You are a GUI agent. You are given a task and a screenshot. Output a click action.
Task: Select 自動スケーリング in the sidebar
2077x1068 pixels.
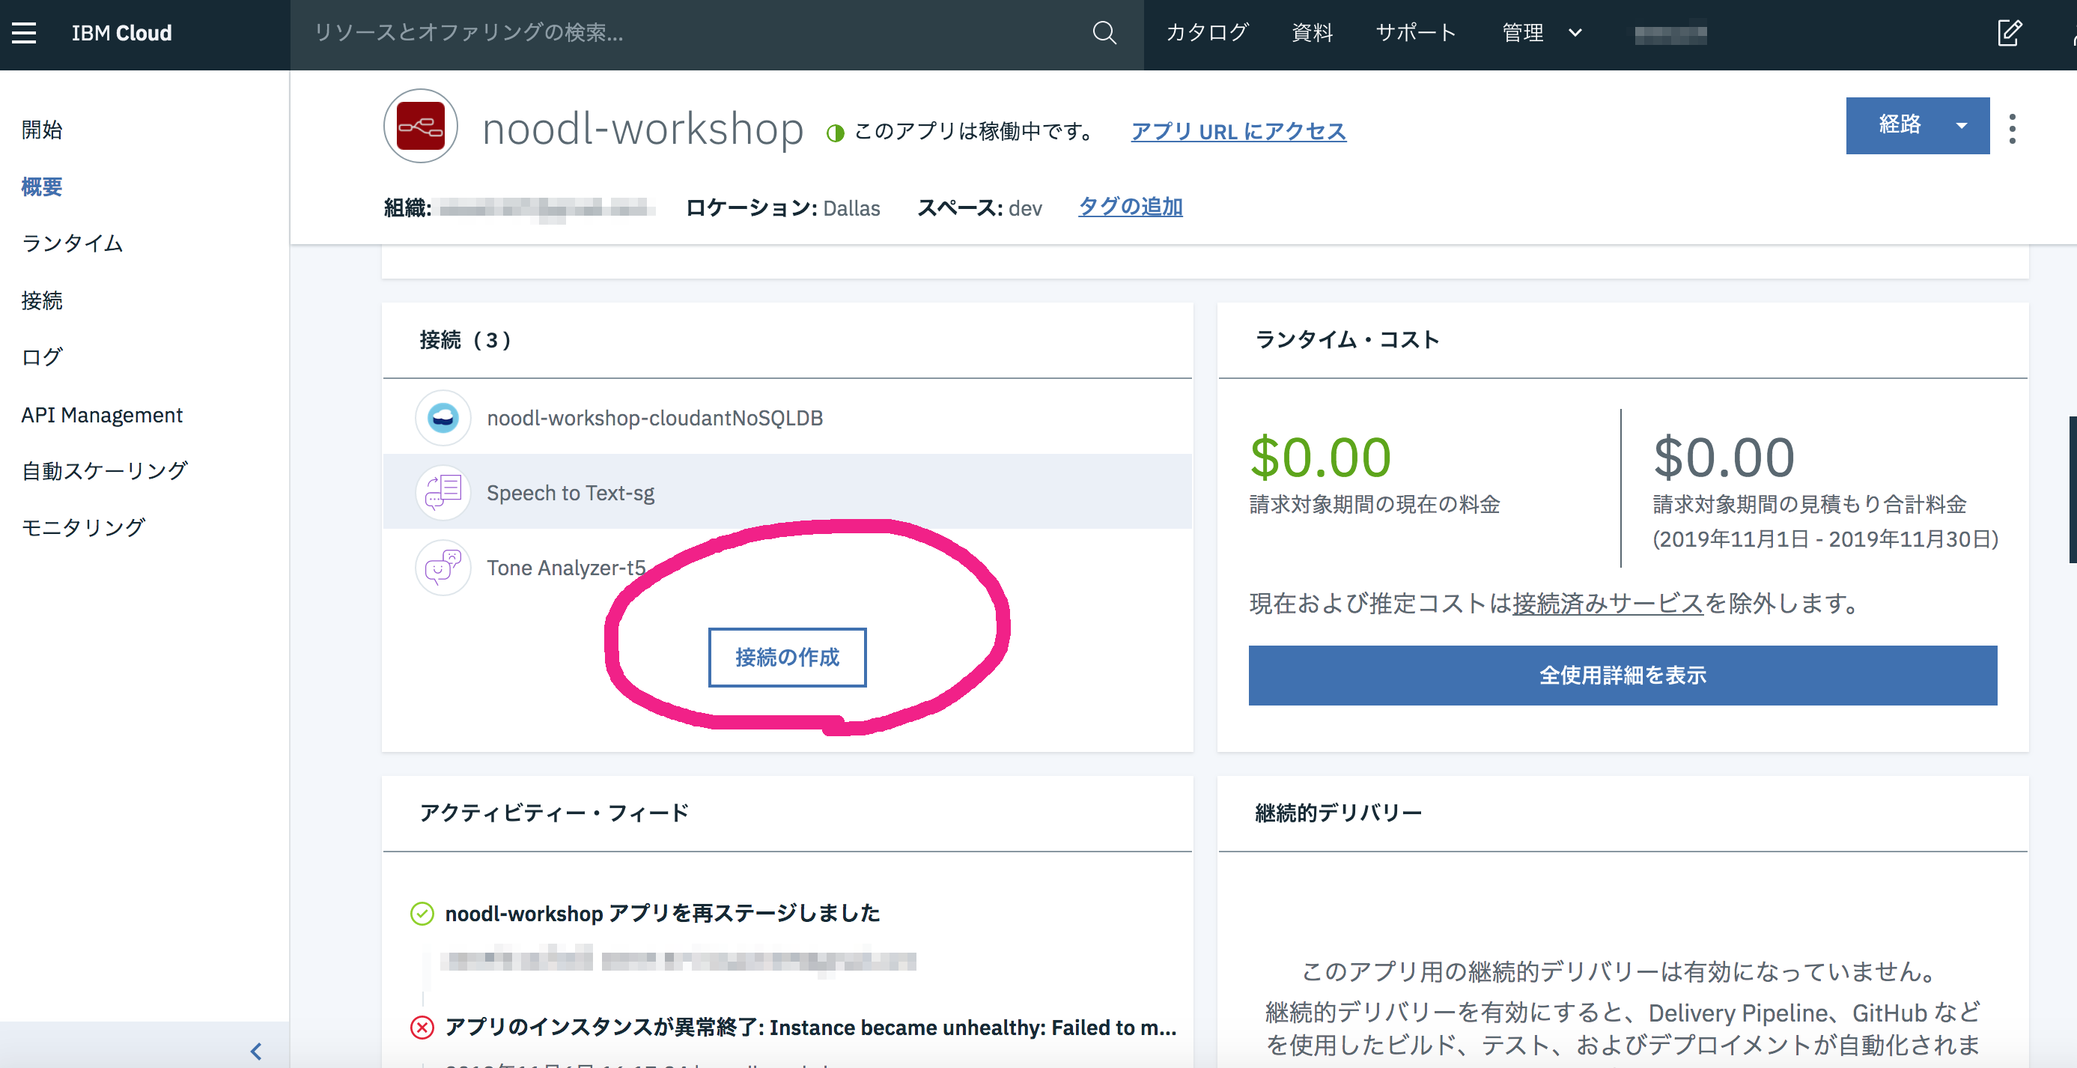105,471
